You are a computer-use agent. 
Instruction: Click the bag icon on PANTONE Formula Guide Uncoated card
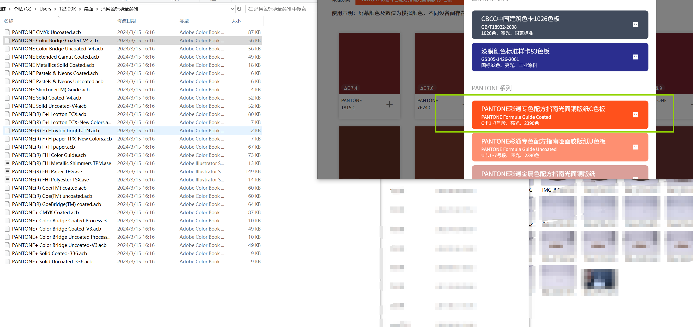pos(636,147)
